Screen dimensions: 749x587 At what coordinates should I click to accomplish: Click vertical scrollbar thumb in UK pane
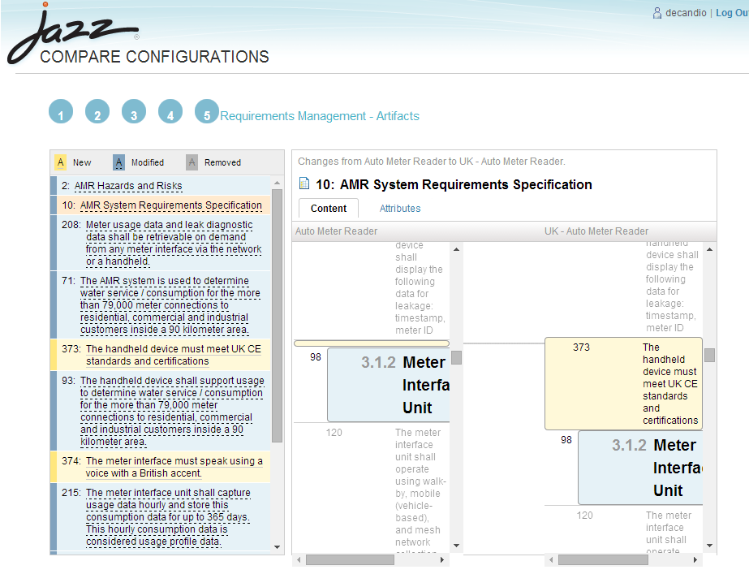(x=710, y=355)
